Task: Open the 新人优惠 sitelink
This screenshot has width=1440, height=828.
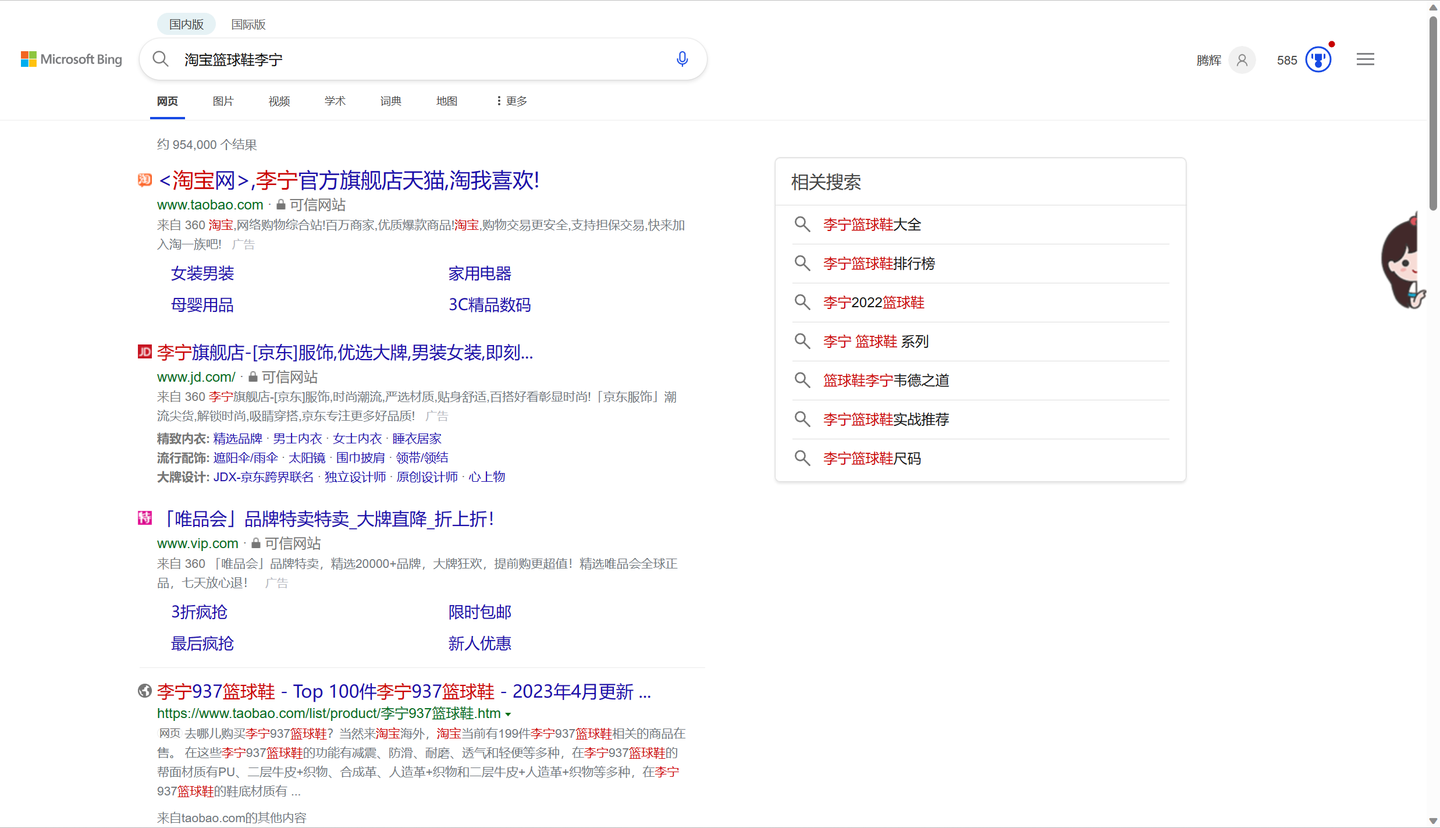Action: [x=480, y=644]
